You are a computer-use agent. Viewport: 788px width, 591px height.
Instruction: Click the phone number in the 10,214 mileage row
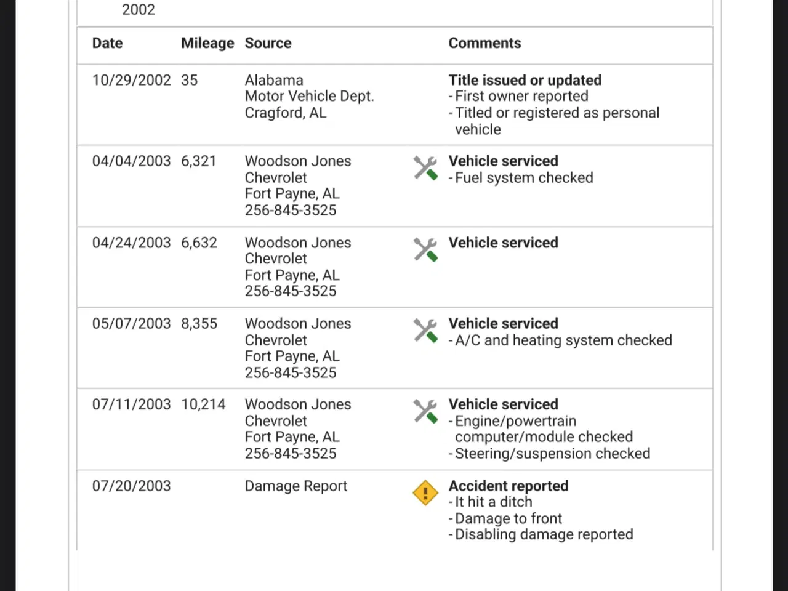point(291,453)
